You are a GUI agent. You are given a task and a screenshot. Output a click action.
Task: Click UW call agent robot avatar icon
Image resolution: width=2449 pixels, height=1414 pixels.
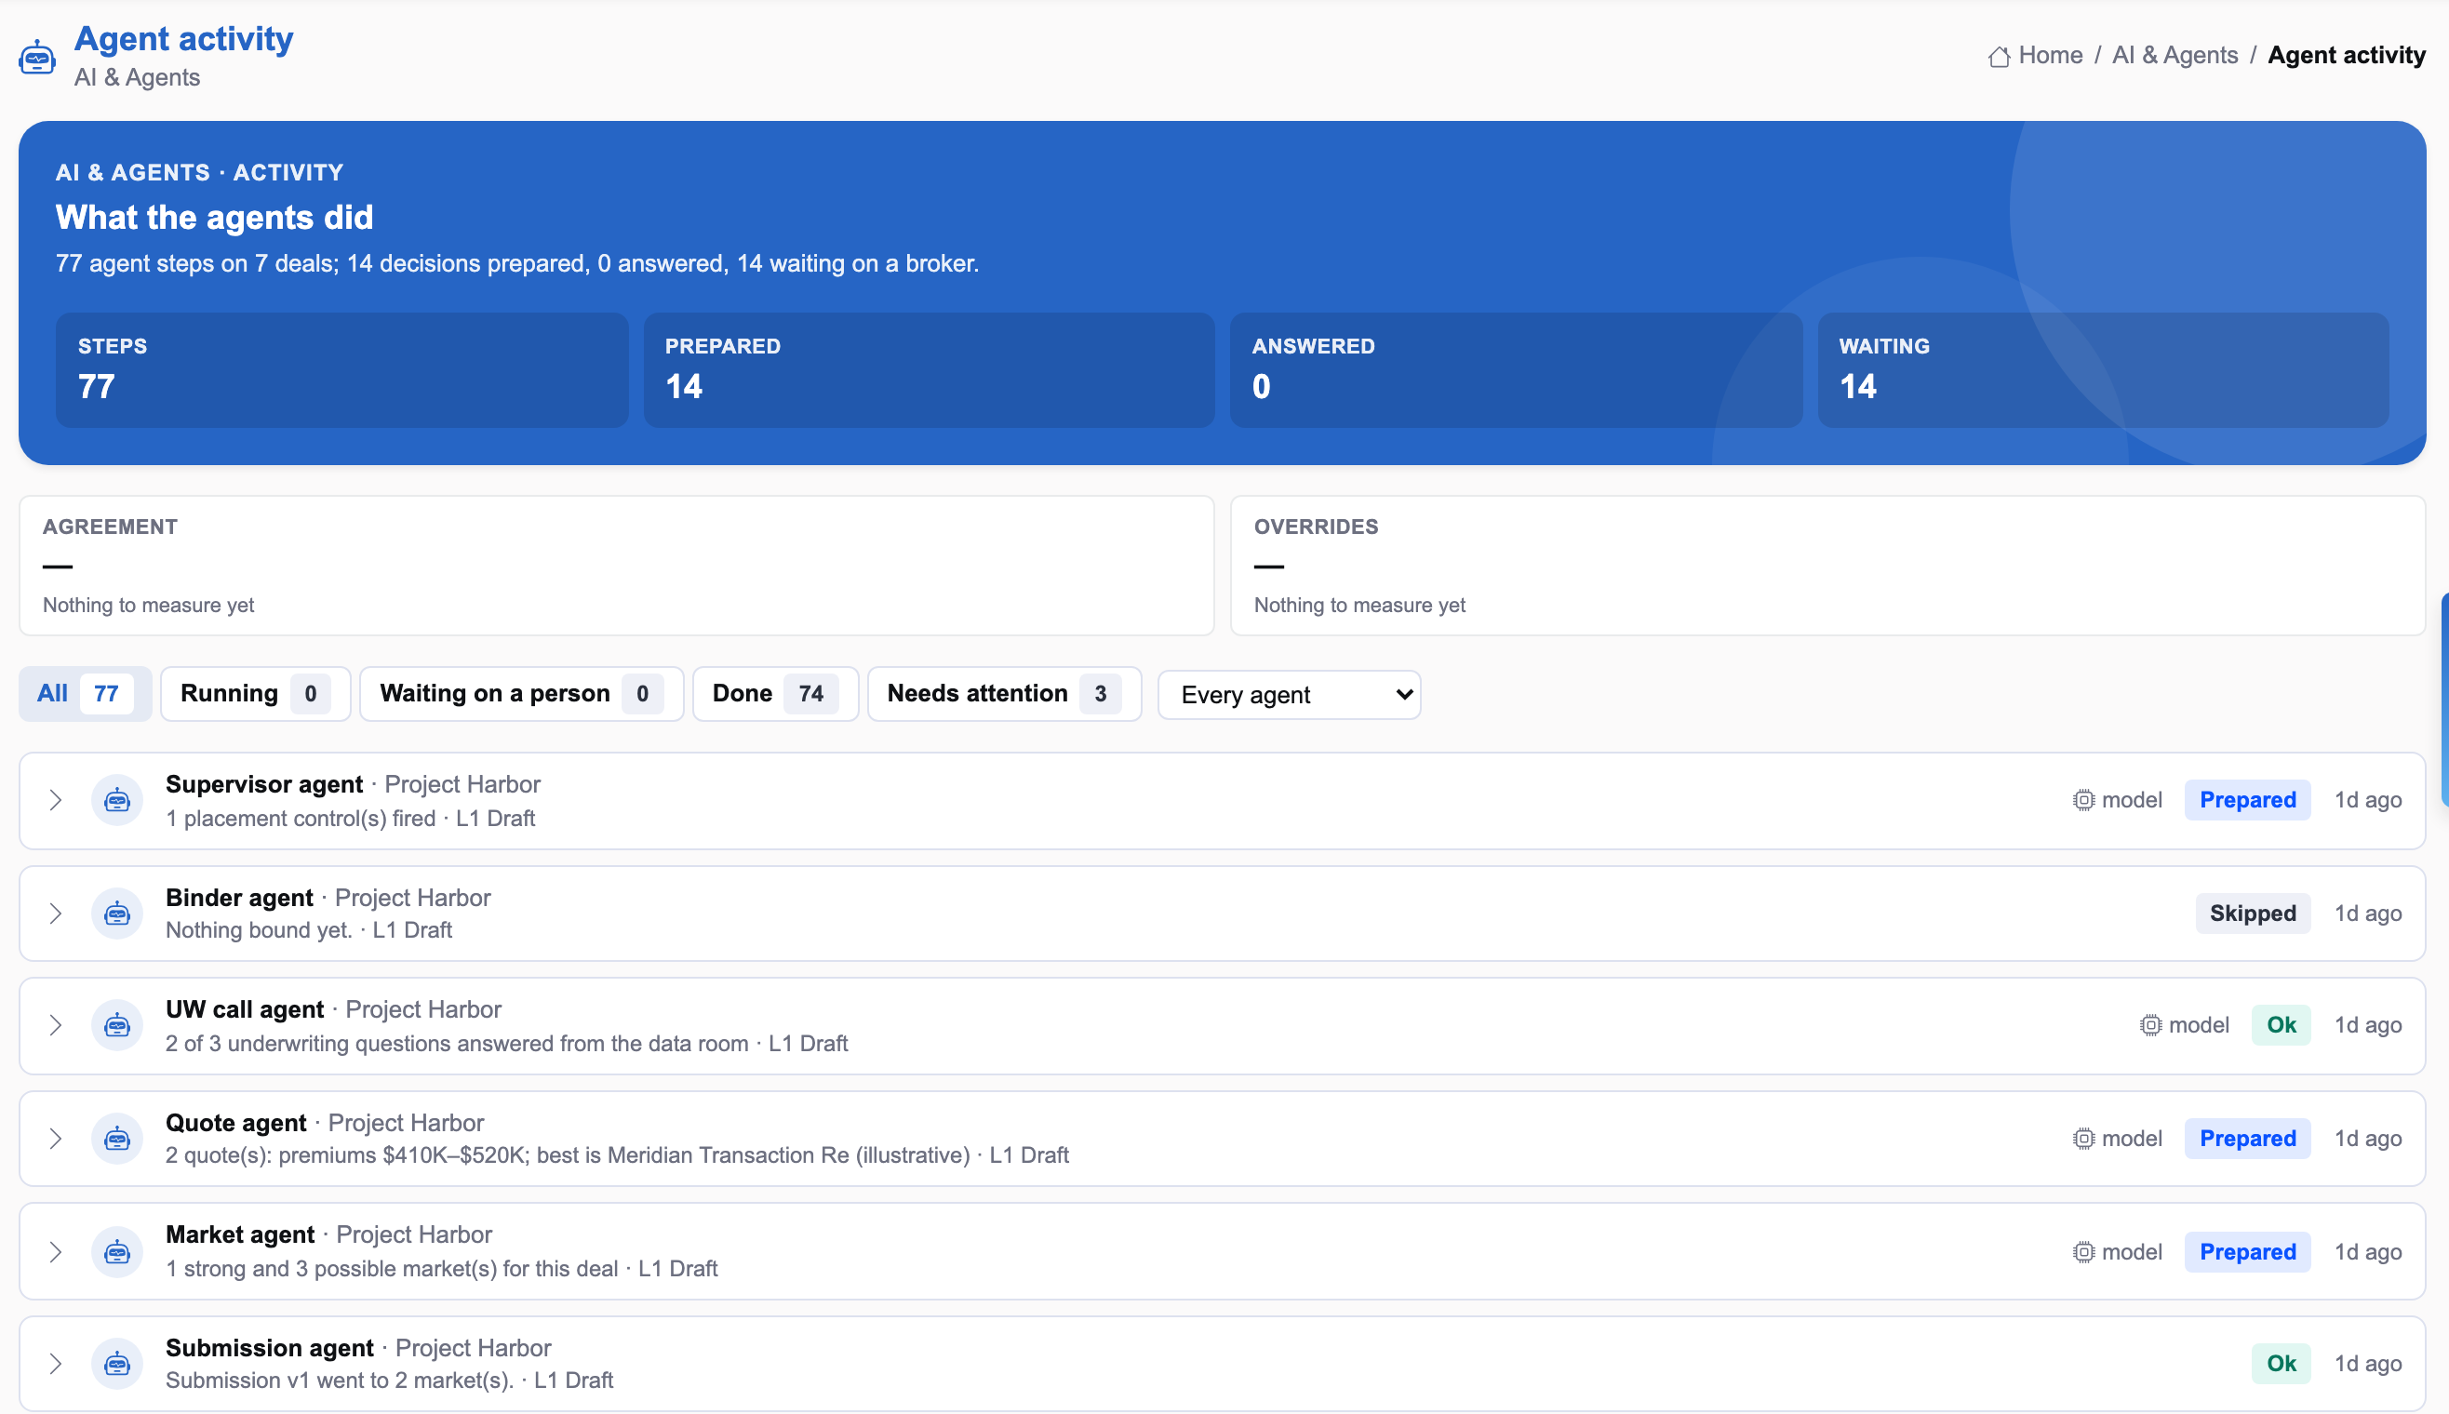click(x=117, y=1024)
